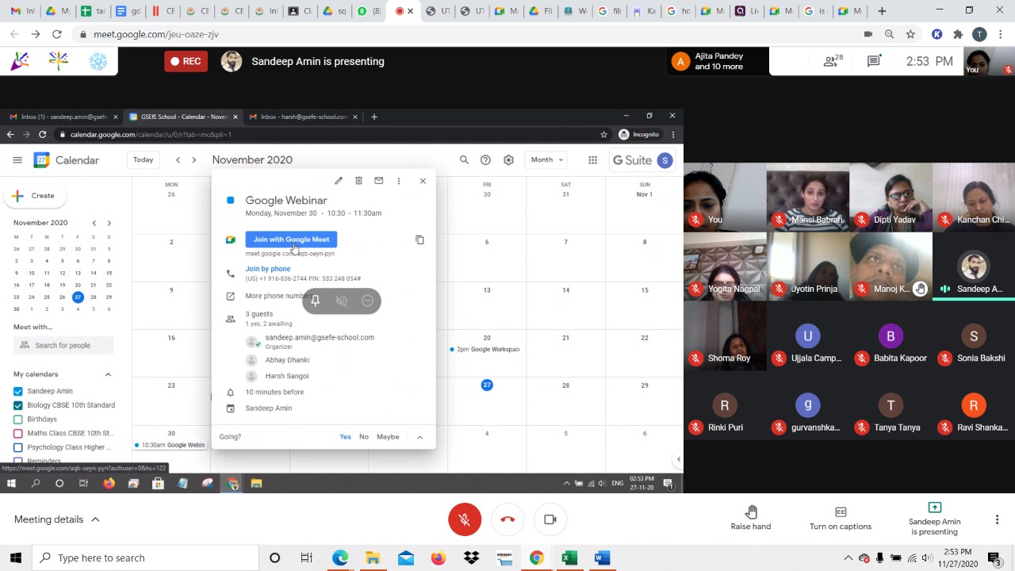Collapse My calendars section
The width and height of the screenshot is (1015, 571).
tap(108, 374)
